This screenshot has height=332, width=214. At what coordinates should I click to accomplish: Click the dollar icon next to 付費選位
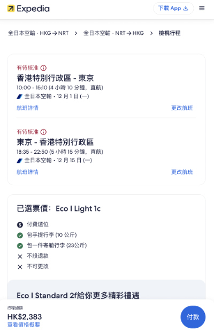[20, 225]
